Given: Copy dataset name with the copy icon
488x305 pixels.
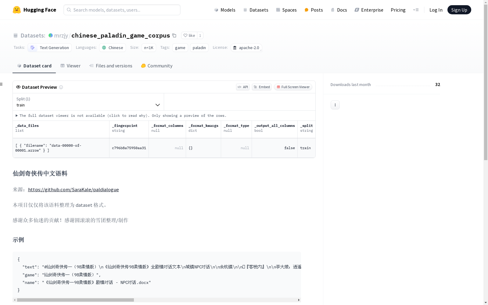Looking at the screenshot, I should pyautogui.click(x=174, y=35).
